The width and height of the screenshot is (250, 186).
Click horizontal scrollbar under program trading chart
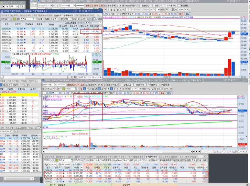click(35, 77)
